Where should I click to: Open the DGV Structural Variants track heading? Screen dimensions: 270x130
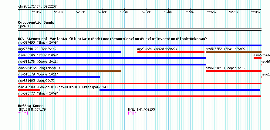pos(113,39)
